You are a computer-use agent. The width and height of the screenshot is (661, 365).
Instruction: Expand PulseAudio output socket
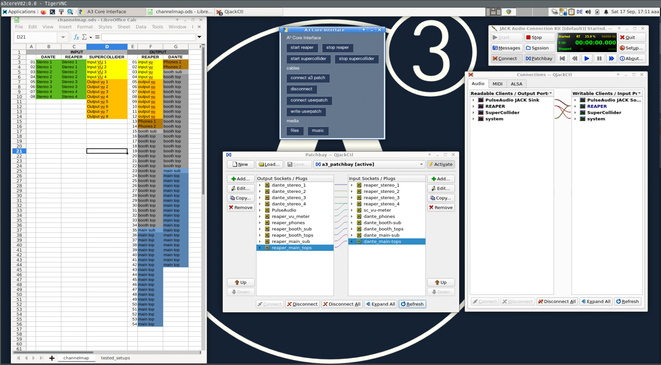pos(260,210)
